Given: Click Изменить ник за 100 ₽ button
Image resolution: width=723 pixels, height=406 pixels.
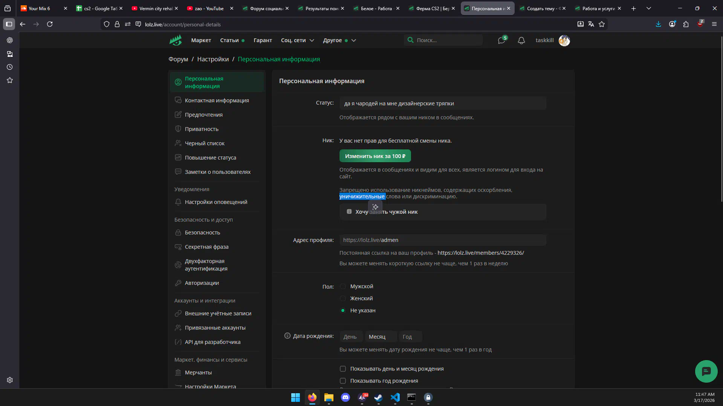Looking at the screenshot, I should point(375,156).
